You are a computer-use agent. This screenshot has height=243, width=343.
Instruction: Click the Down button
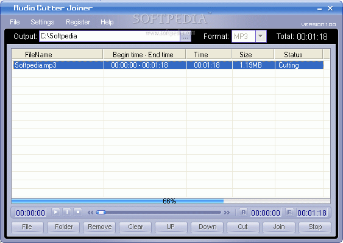(207, 227)
